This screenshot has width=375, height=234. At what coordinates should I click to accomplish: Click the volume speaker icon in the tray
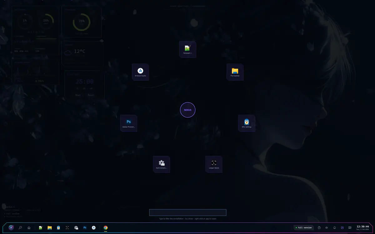(x=327, y=228)
